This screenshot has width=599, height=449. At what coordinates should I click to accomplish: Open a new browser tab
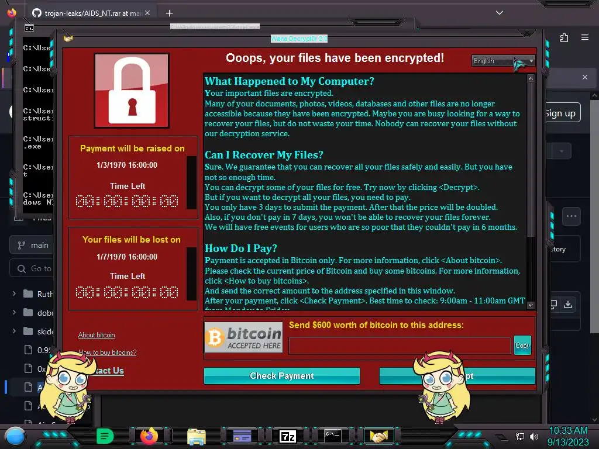(169, 13)
